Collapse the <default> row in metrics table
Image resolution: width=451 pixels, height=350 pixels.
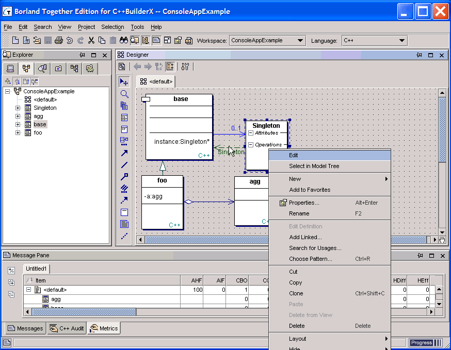tap(28, 290)
